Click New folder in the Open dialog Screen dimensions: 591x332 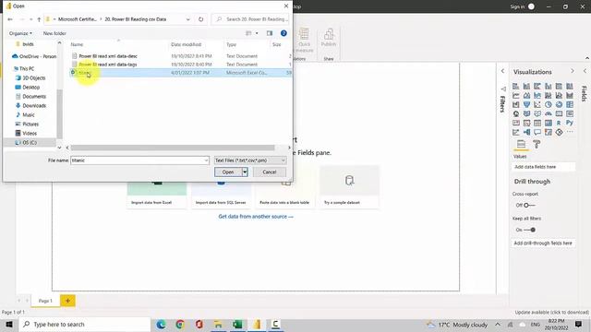click(x=54, y=33)
